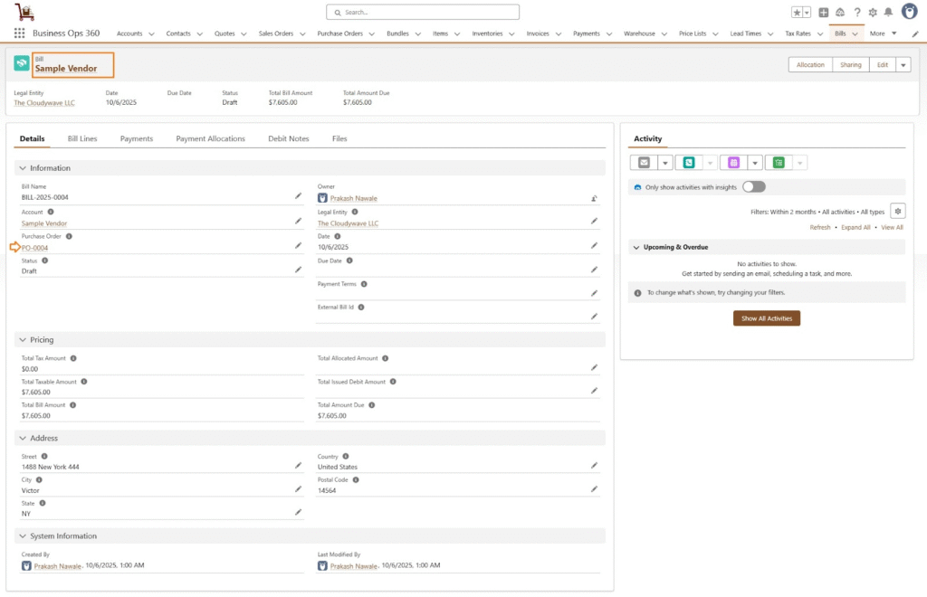Switch to the Bill Lines tab
Image resolution: width=927 pixels, height=597 pixels.
(x=82, y=138)
